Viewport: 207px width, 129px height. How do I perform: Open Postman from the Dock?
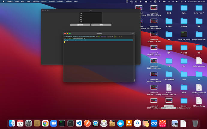(87, 124)
